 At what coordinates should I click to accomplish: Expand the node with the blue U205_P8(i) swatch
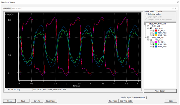click(151, 46)
